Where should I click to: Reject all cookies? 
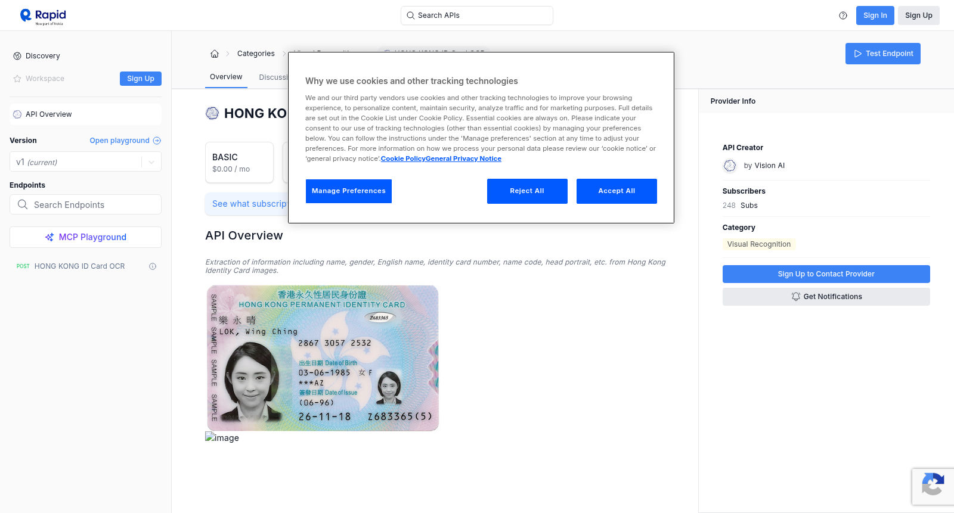527,191
